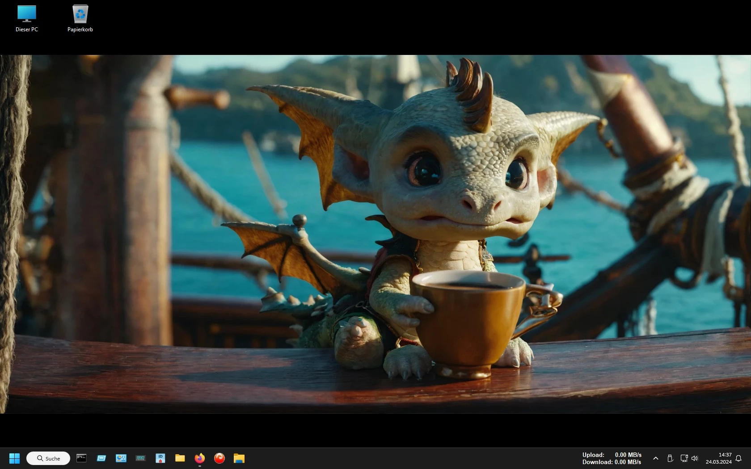Screen dimensions: 751x469
Task: Click the Upload/Download speed monitor
Action: click(x=612, y=458)
